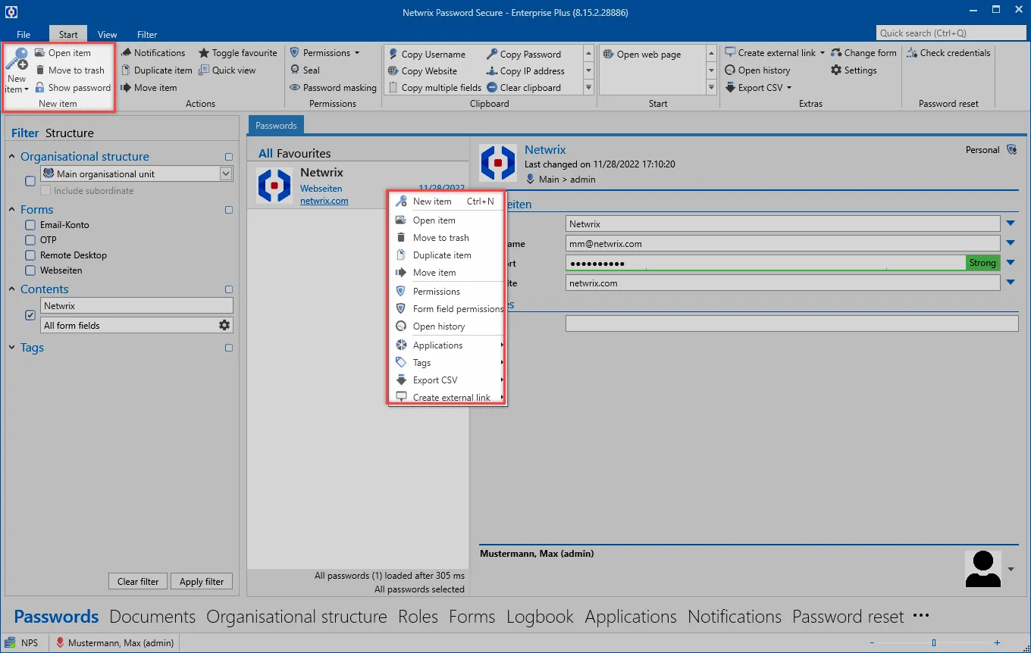The width and height of the screenshot is (1031, 653).
Task: Click the Toggle favourite star icon
Action: coord(204,53)
